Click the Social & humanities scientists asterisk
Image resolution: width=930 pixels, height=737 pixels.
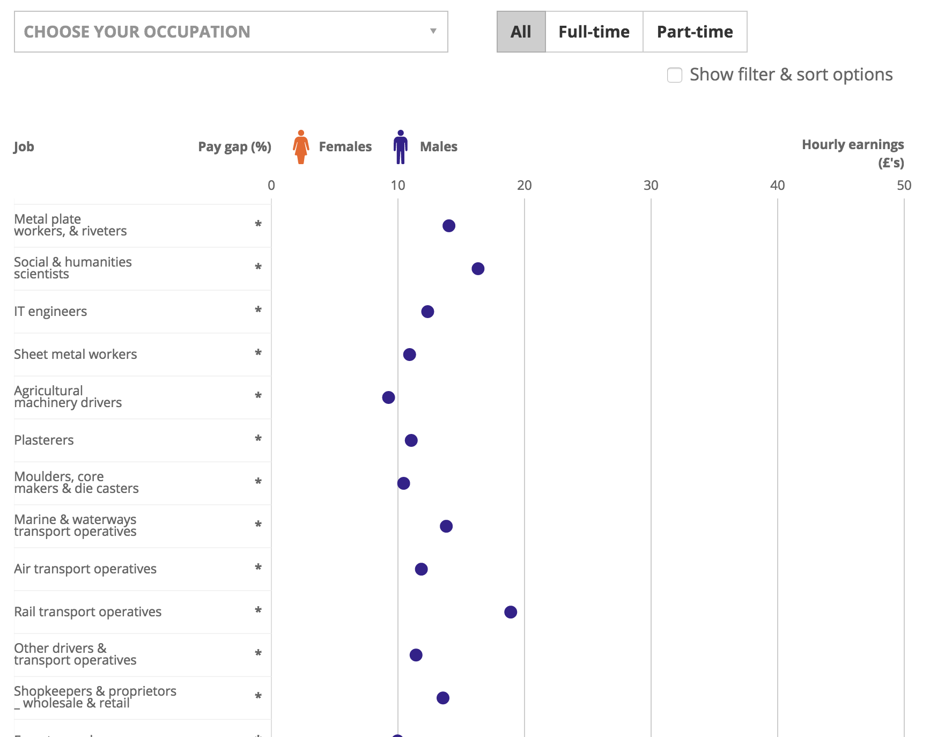(x=258, y=268)
